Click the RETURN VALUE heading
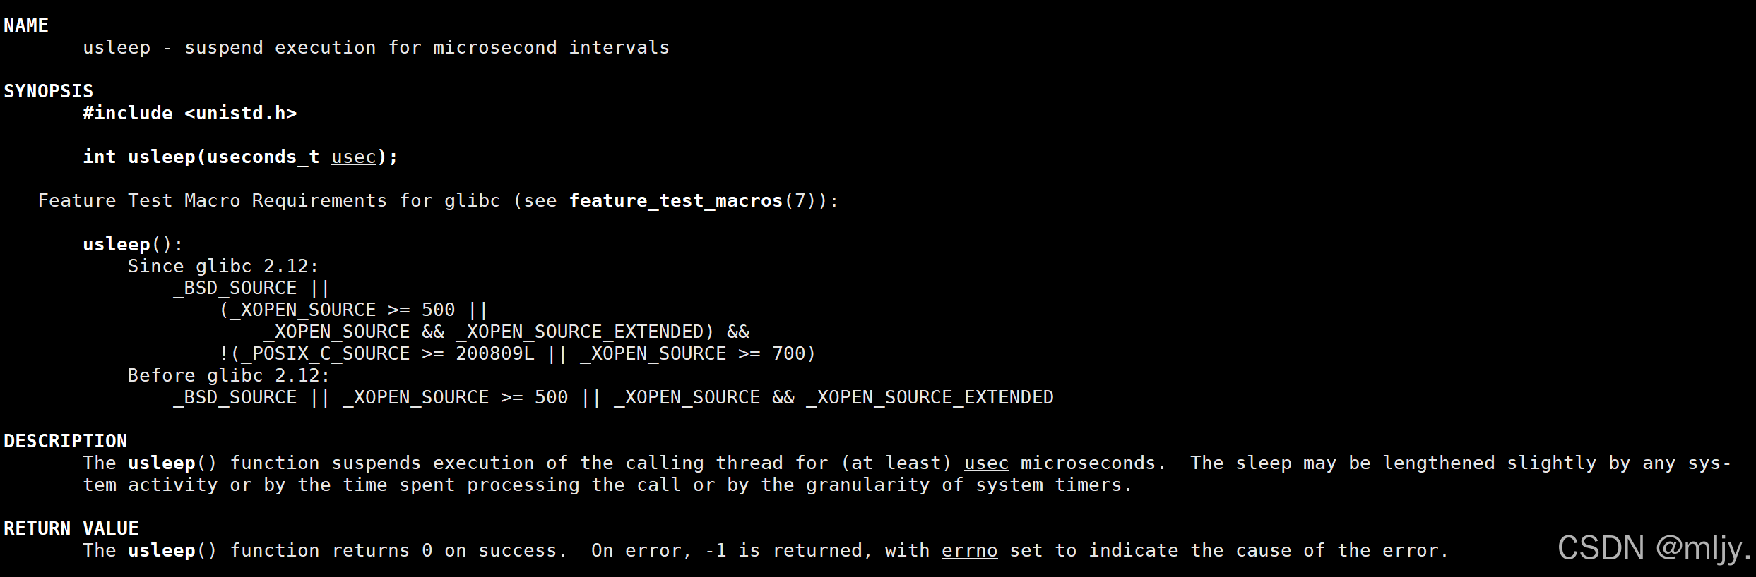Viewport: 1756px width, 577px height. pos(71,528)
